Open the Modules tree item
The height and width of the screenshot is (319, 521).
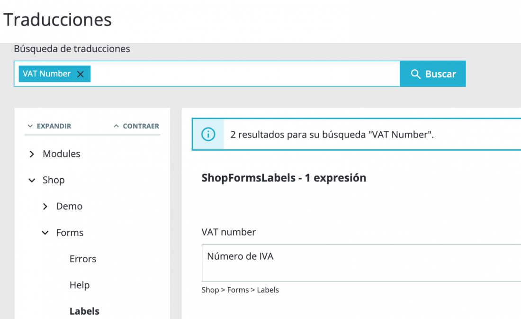[x=62, y=154]
